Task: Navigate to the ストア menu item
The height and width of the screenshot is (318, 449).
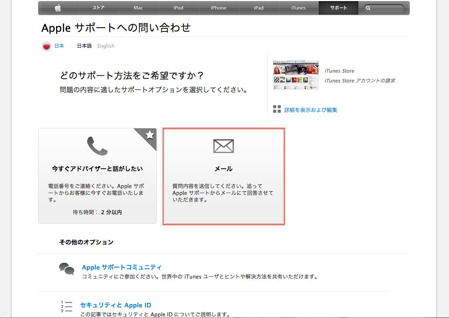Action: (x=98, y=8)
